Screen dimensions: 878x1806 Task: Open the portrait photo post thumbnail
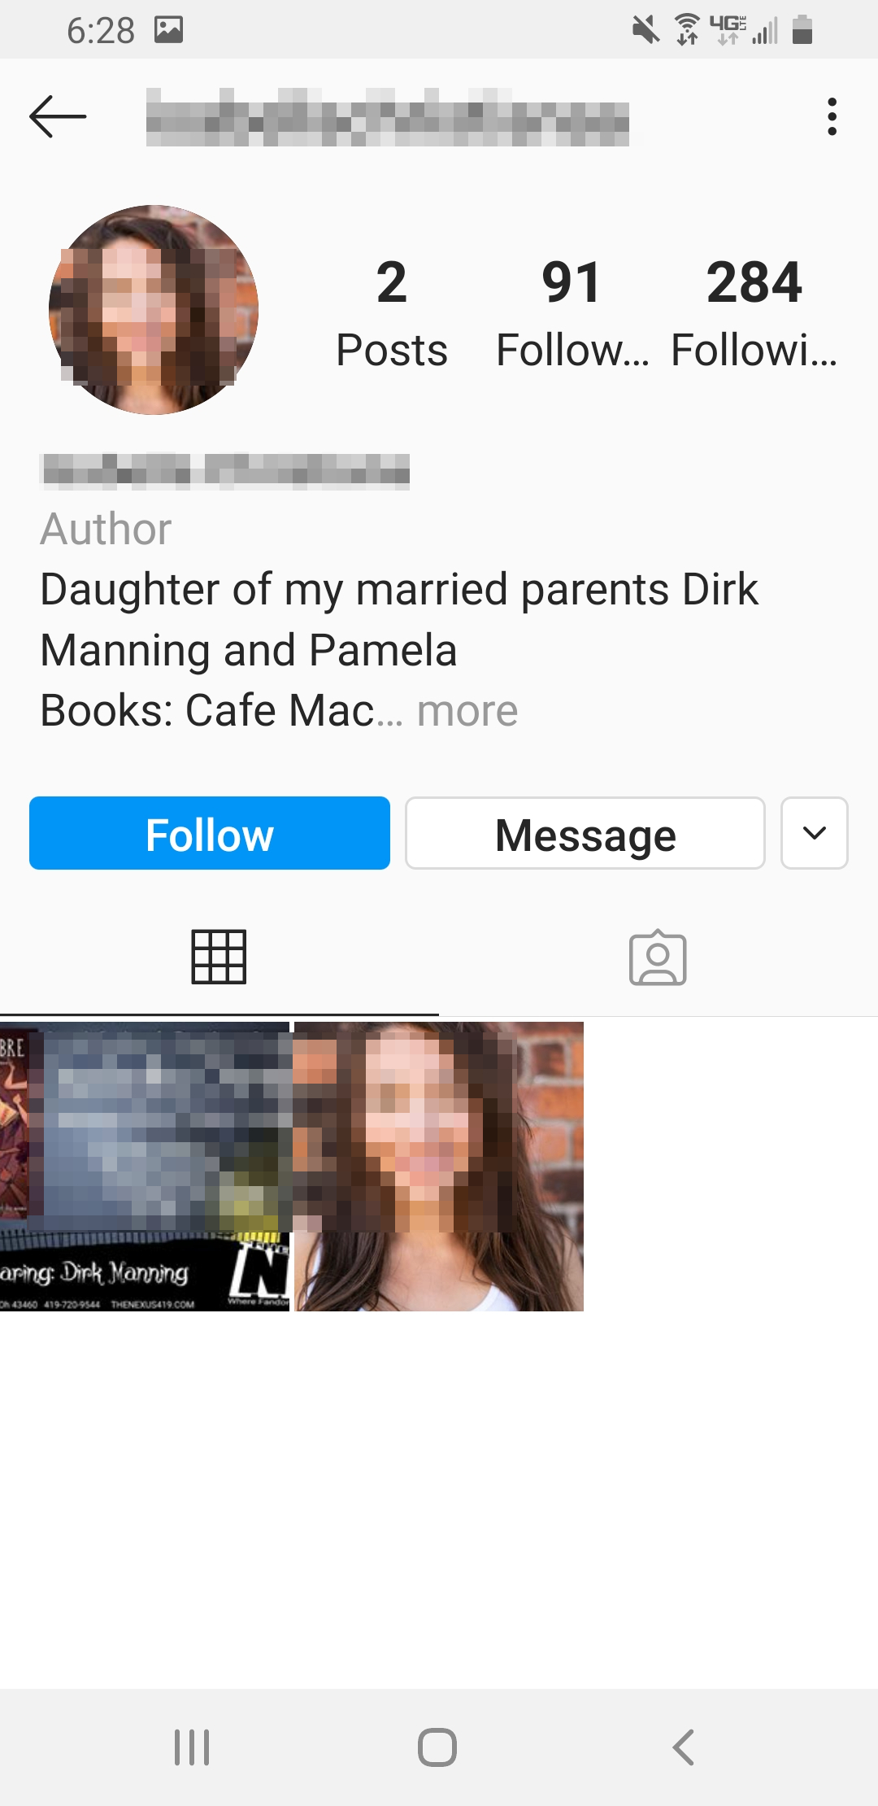[x=439, y=1167]
